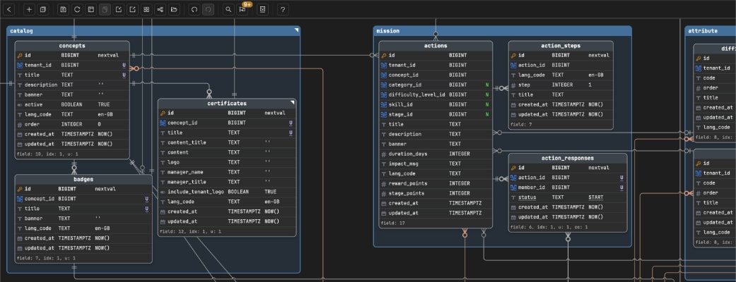Click the plus icon to add new item

29,9
